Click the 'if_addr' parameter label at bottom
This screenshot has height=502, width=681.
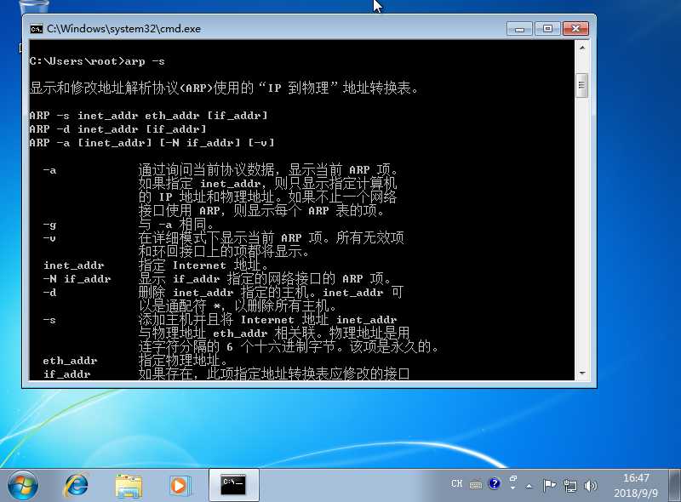67,374
